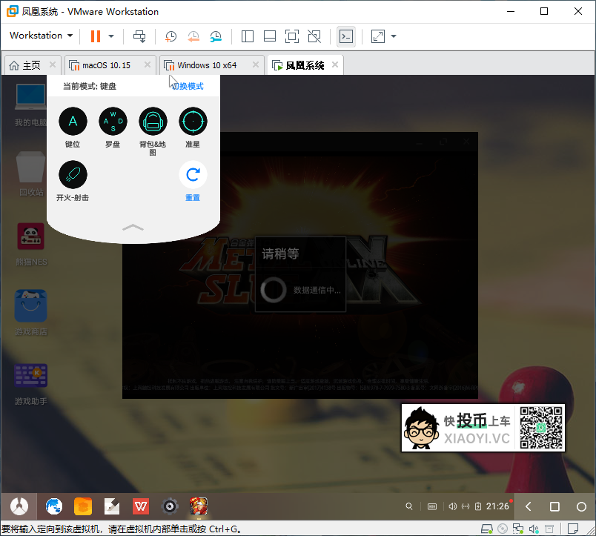Screen dimensions: 596x536
Task: Select the 准星 crosshair icon
Action: click(193, 122)
